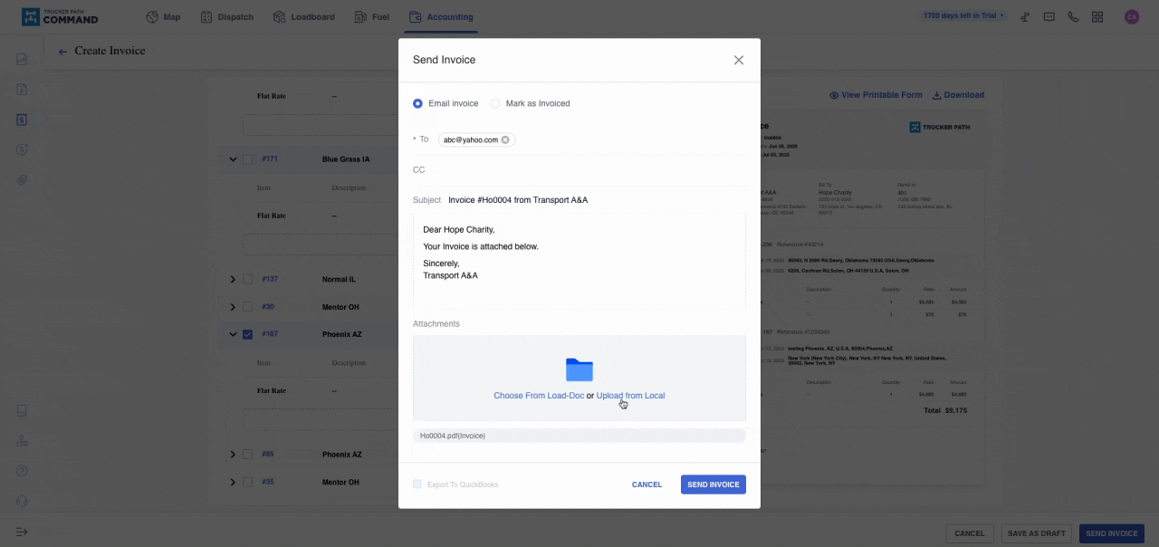Select Email invoice radio option
The image size is (1159, 547).
coord(417,103)
